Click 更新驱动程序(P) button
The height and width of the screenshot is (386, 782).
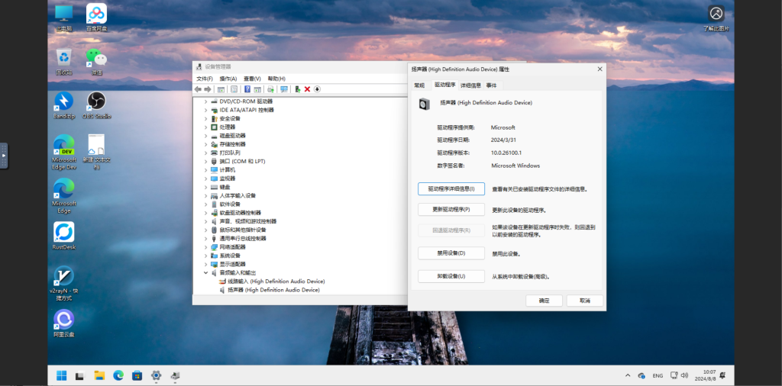pyautogui.click(x=451, y=210)
